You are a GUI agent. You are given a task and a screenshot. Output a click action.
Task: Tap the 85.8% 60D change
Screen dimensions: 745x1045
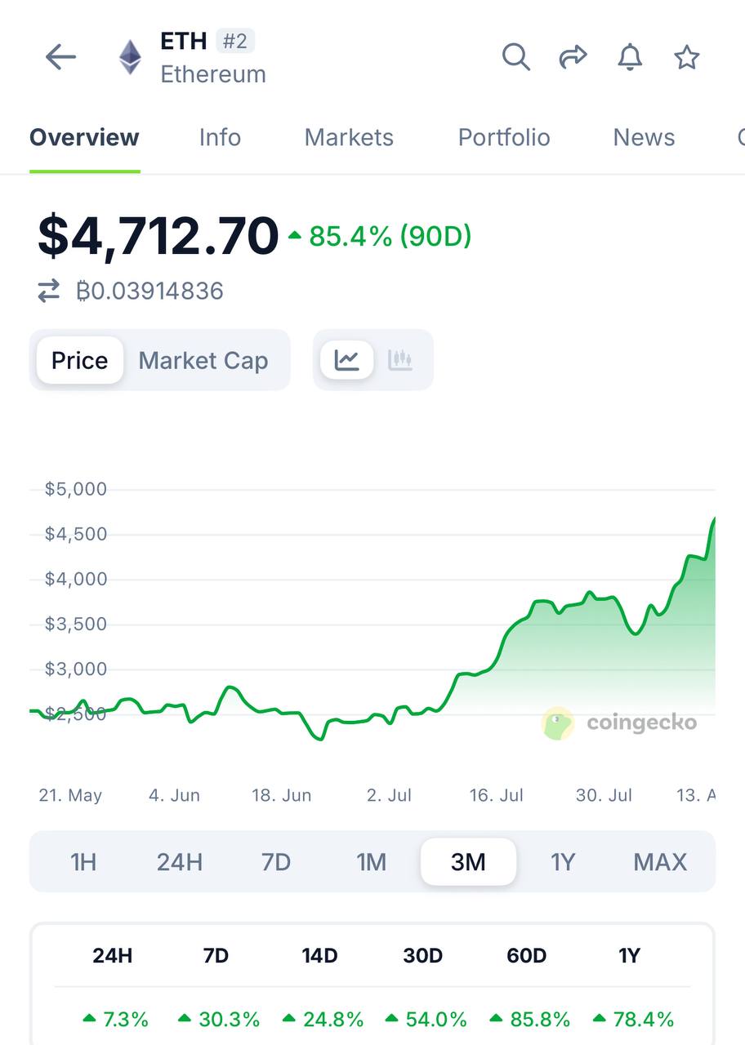click(529, 1019)
